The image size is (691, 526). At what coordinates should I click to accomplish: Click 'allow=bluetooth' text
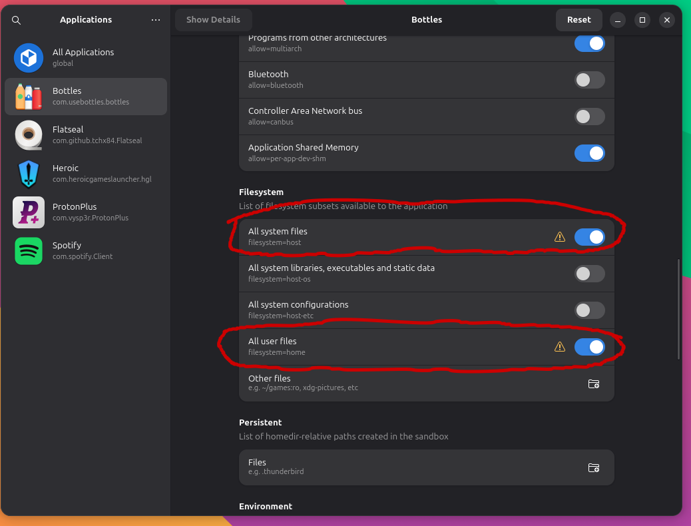pyautogui.click(x=276, y=85)
